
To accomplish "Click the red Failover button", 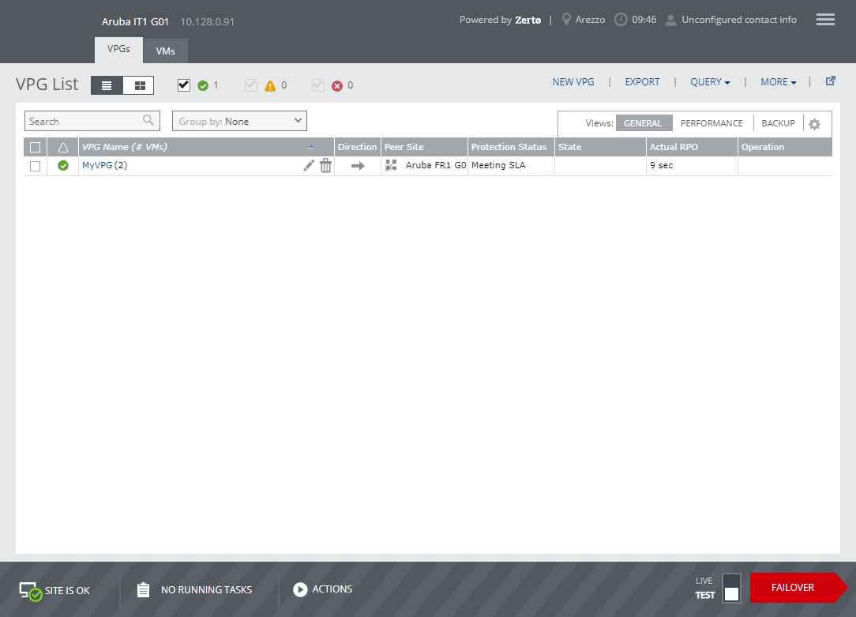I will 798,588.
